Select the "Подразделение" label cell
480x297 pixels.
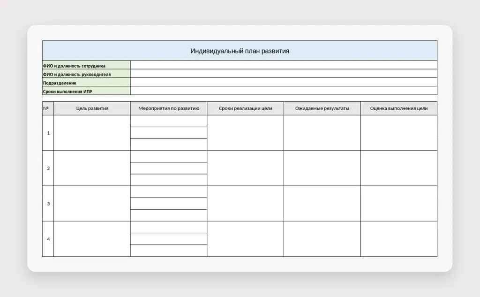(86, 82)
